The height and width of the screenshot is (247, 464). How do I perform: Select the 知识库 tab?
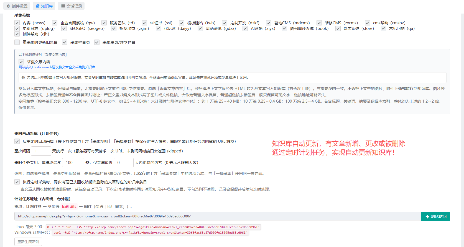(x=44, y=6)
